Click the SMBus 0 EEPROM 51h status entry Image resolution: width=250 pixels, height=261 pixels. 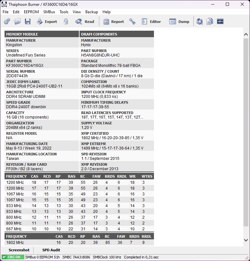pos(43,257)
